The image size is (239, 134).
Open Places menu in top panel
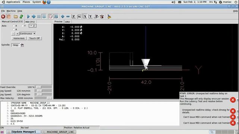pyautogui.click(x=26, y=2)
